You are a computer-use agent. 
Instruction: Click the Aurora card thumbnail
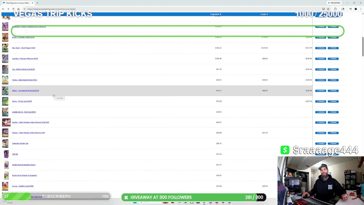(x=5, y=186)
